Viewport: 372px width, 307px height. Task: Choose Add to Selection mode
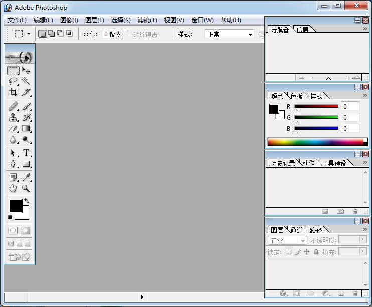[x=51, y=34]
